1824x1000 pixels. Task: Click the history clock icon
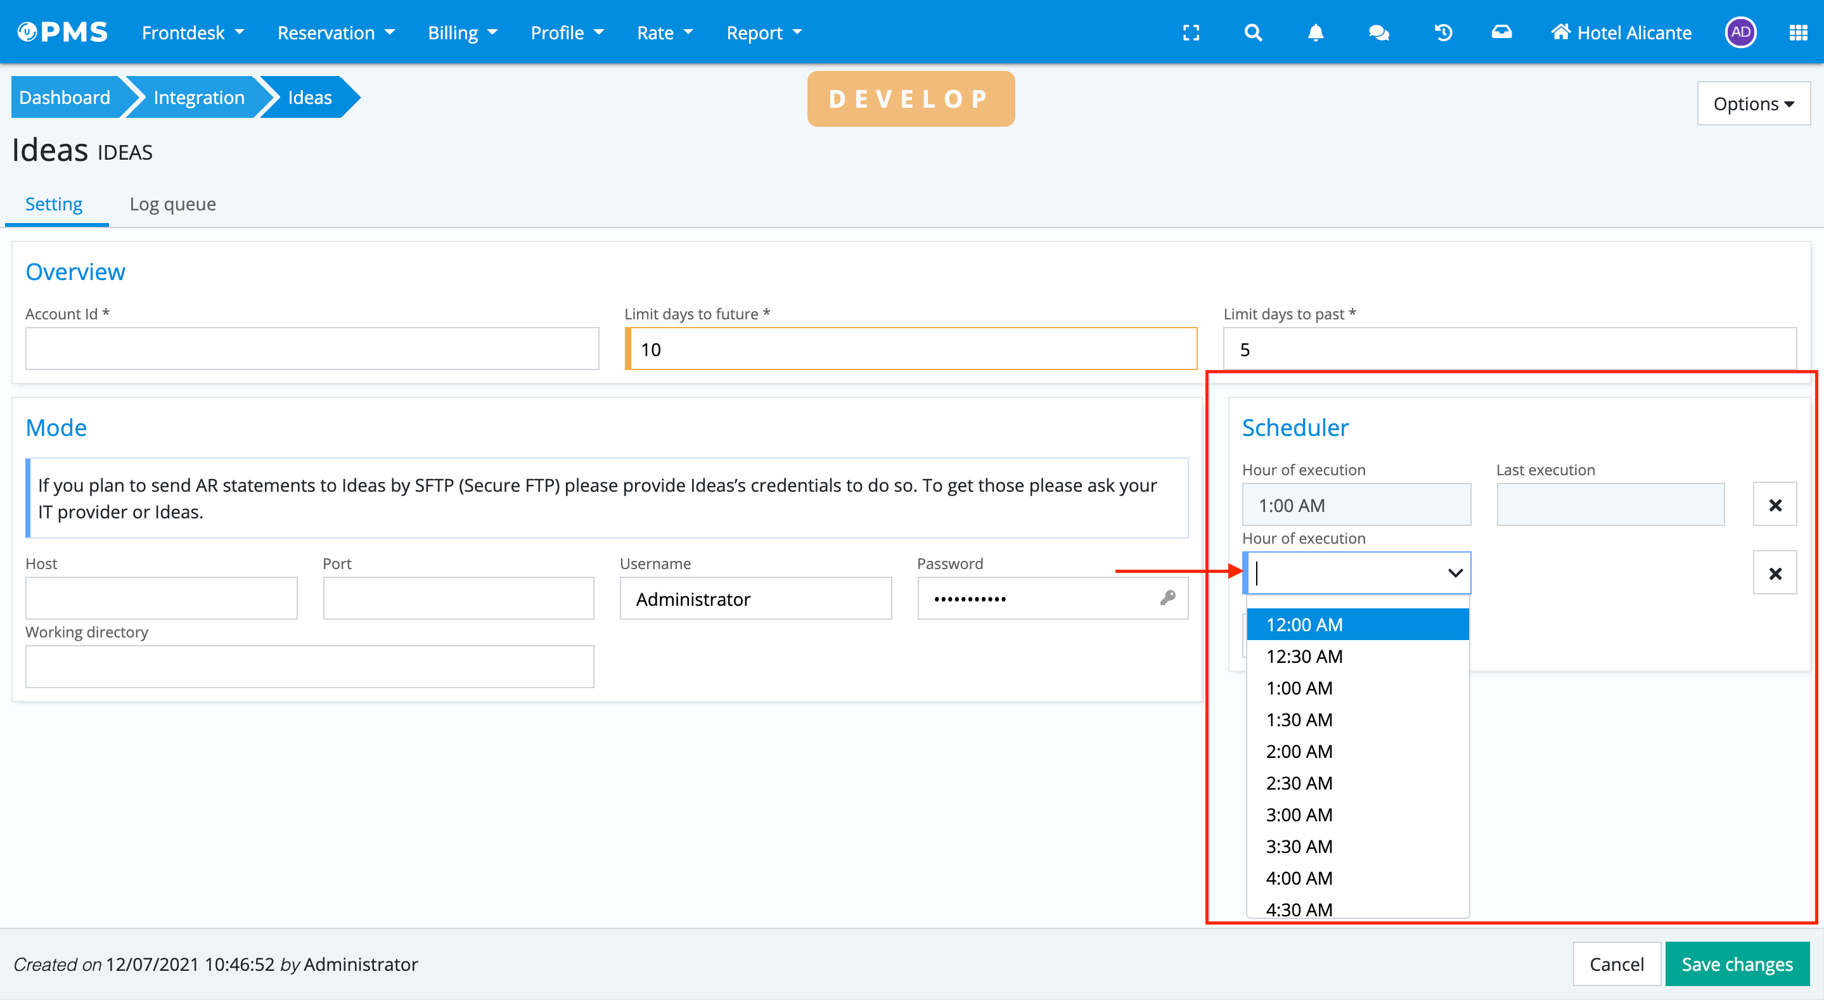[x=1442, y=32]
